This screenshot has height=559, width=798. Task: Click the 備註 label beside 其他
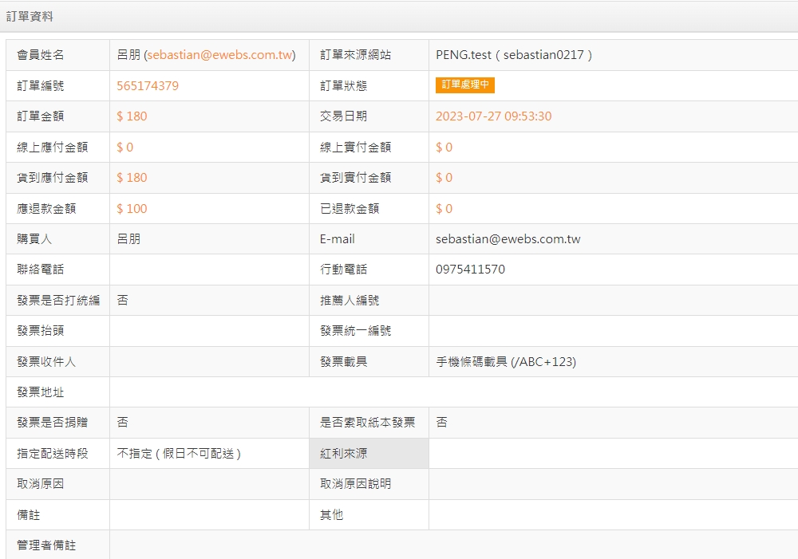(x=29, y=515)
